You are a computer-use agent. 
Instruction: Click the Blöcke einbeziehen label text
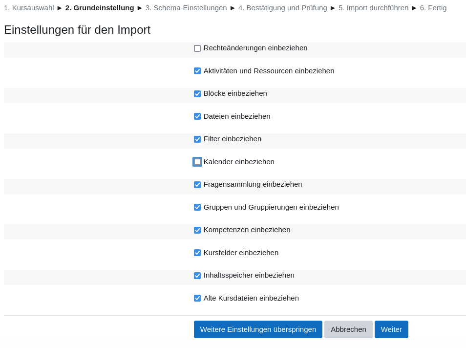coord(235,93)
